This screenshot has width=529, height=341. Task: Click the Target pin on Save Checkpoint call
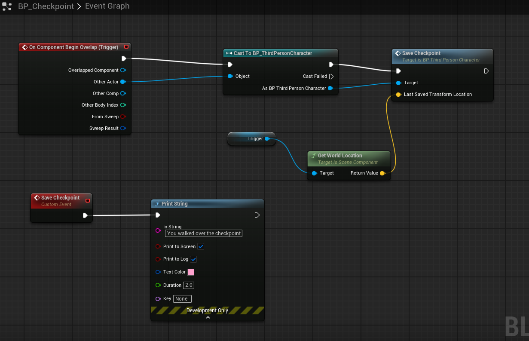coord(399,83)
